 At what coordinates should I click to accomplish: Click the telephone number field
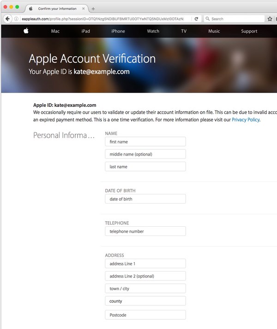pyautogui.click(x=145, y=231)
